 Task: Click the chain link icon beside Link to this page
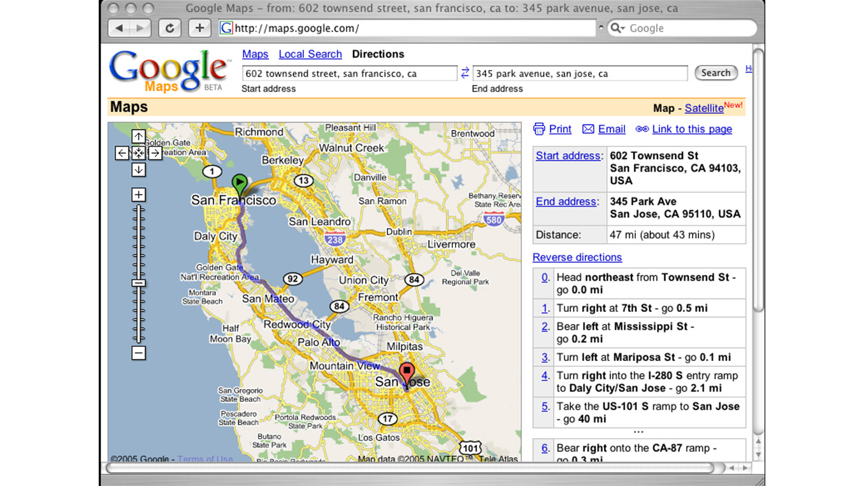pyautogui.click(x=642, y=129)
